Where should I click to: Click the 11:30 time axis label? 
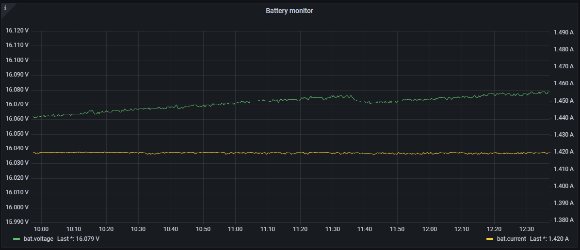pos(332,229)
